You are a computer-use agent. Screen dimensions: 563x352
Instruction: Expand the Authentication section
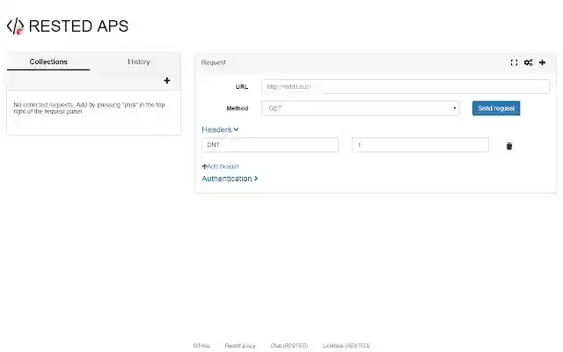point(230,179)
